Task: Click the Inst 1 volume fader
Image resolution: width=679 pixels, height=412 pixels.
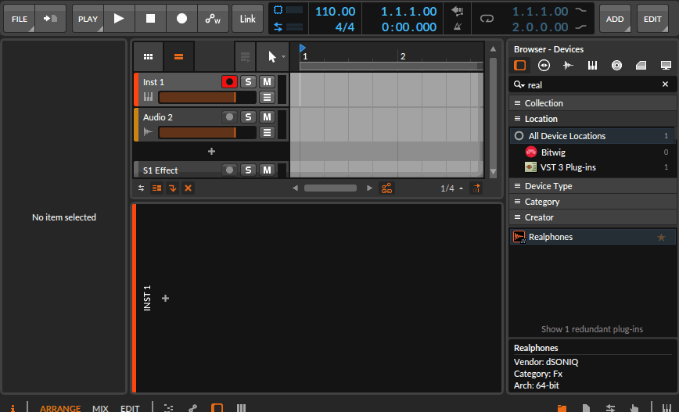Action: click(207, 98)
